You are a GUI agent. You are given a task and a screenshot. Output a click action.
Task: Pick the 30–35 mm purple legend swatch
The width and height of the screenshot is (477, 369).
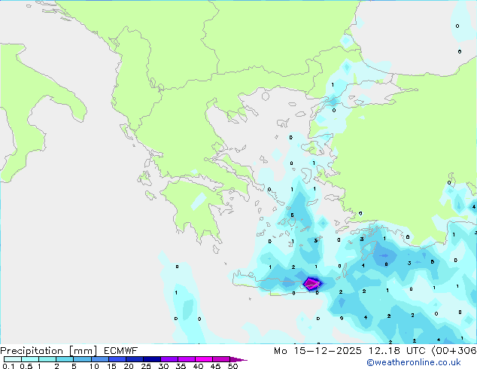click(x=169, y=359)
